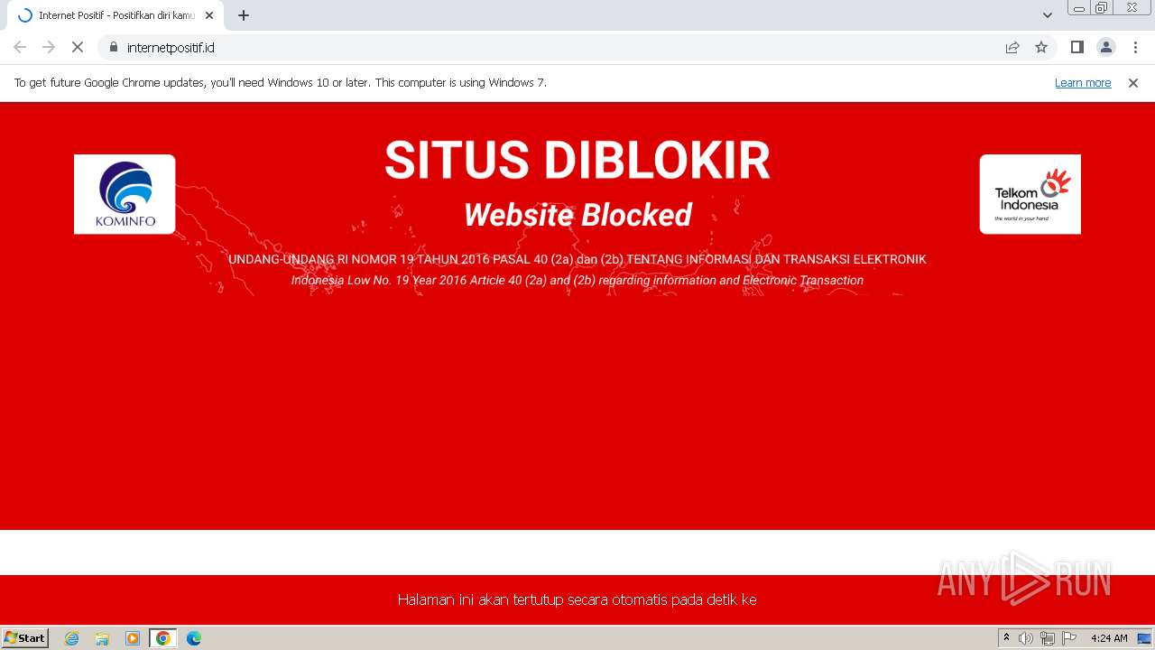Launch Microsoft Edge from taskbar
Image resolution: width=1155 pixels, height=650 pixels.
click(x=194, y=638)
